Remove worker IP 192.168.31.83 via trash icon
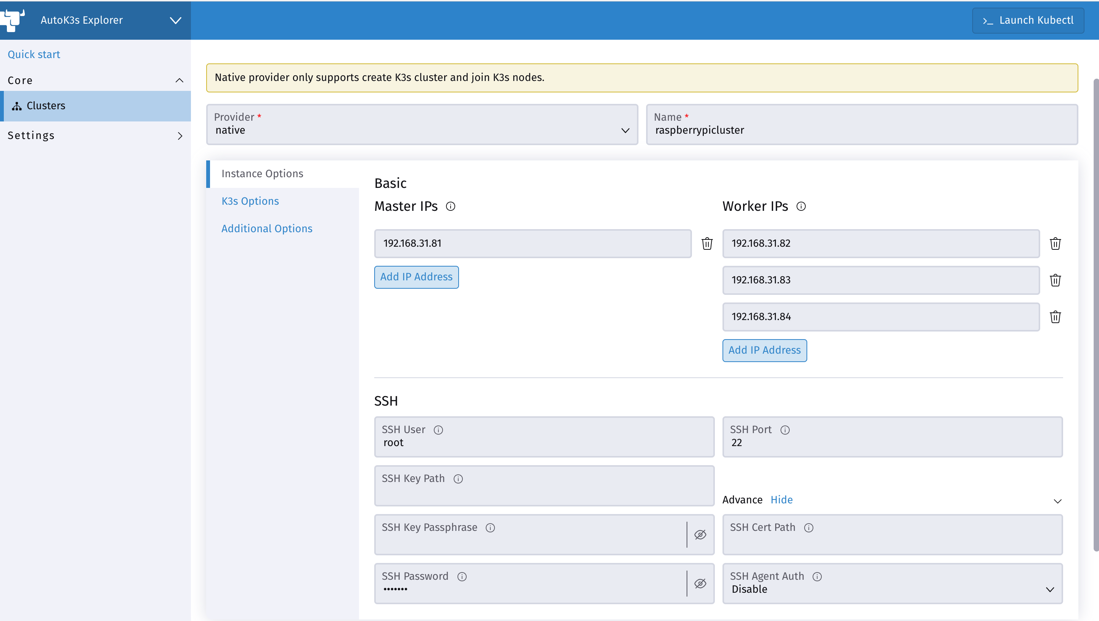Viewport: 1099px width, 621px height. [1055, 280]
